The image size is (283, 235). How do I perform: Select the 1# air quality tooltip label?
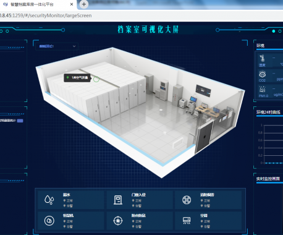[77, 78]
